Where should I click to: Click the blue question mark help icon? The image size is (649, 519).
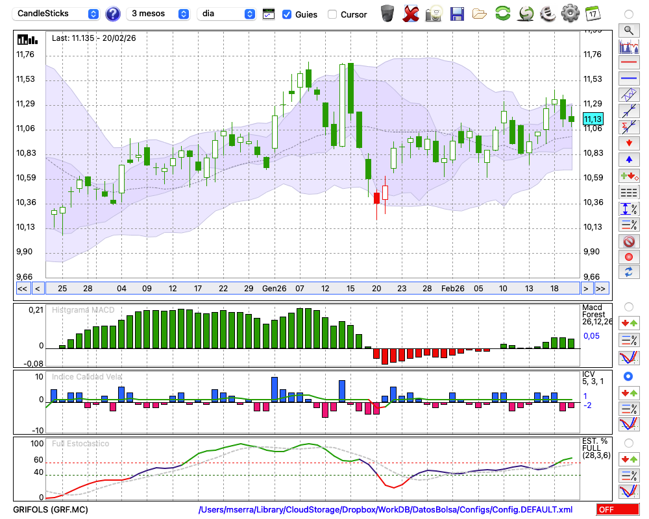(x=112, y=14)
